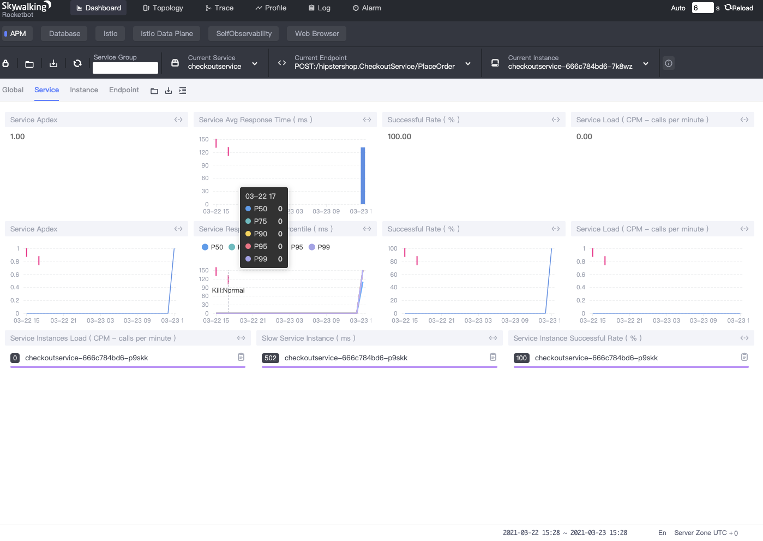The image size is (763, 541).
Task: Click the download icon in the tab row
Action: [169, 91]
